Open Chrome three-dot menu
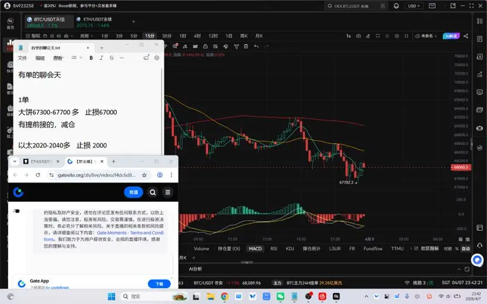The height and width of the screenshot is (304, 487). point(171,175)
